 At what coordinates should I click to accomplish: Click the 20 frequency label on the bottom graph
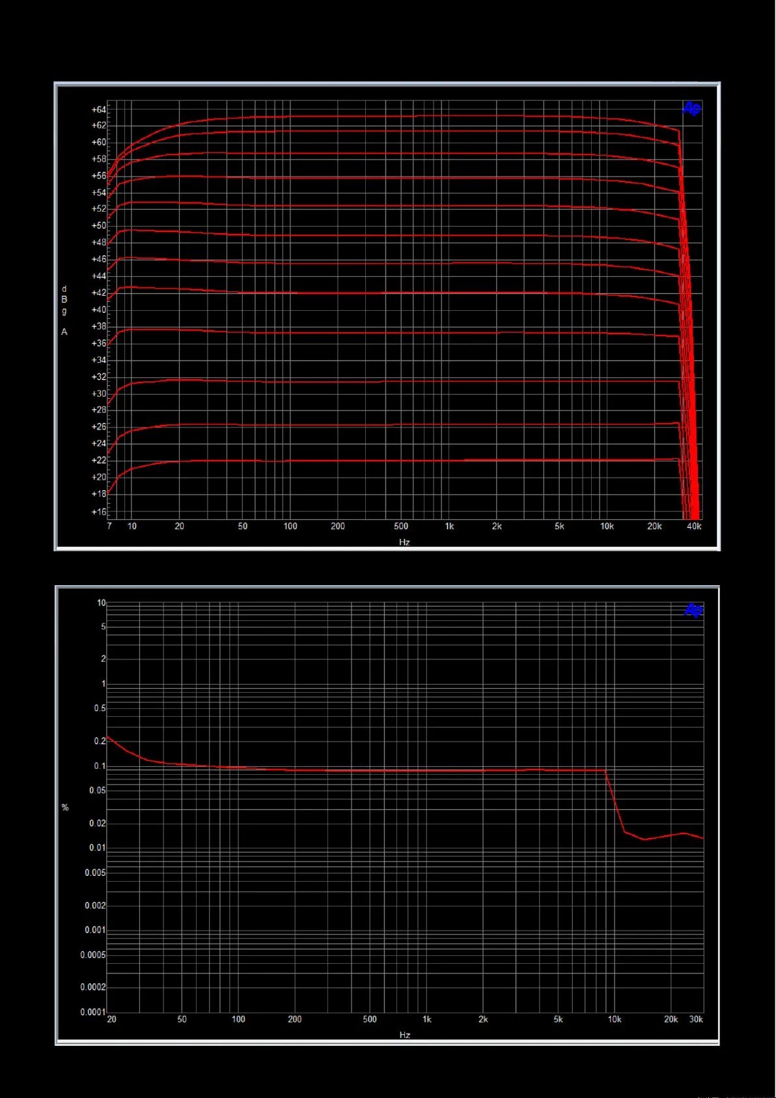[x=112, y=1020]
